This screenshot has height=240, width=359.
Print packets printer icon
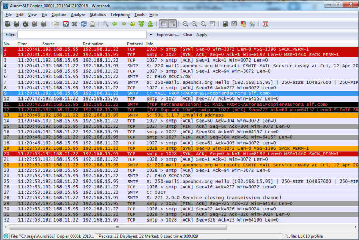(92, 24)
